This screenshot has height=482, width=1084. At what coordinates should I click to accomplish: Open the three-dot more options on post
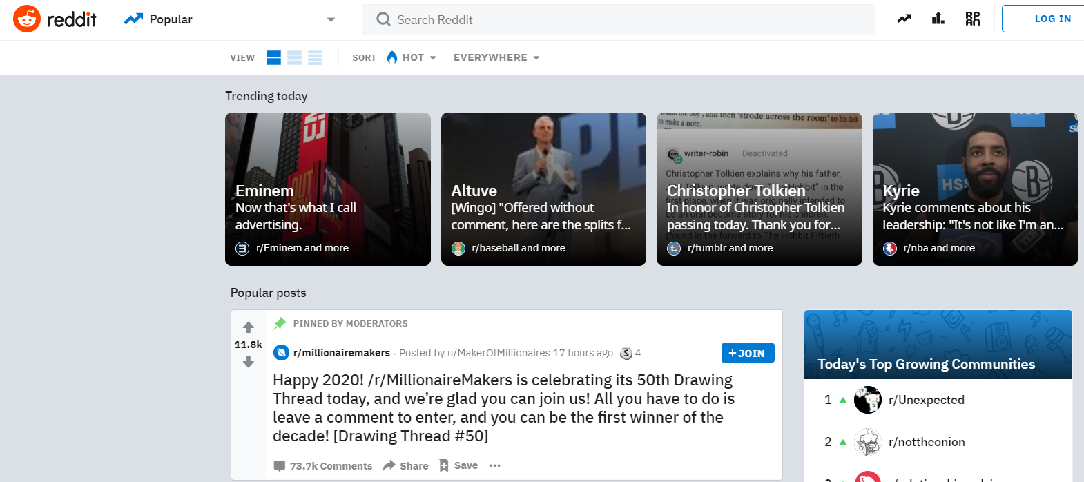click(494, 465)
